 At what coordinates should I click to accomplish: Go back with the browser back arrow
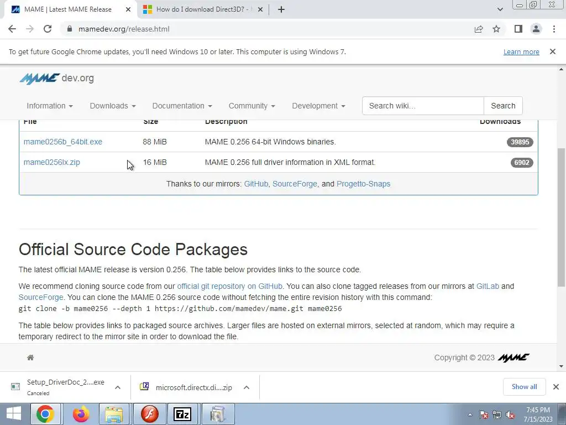click(12, 29)
